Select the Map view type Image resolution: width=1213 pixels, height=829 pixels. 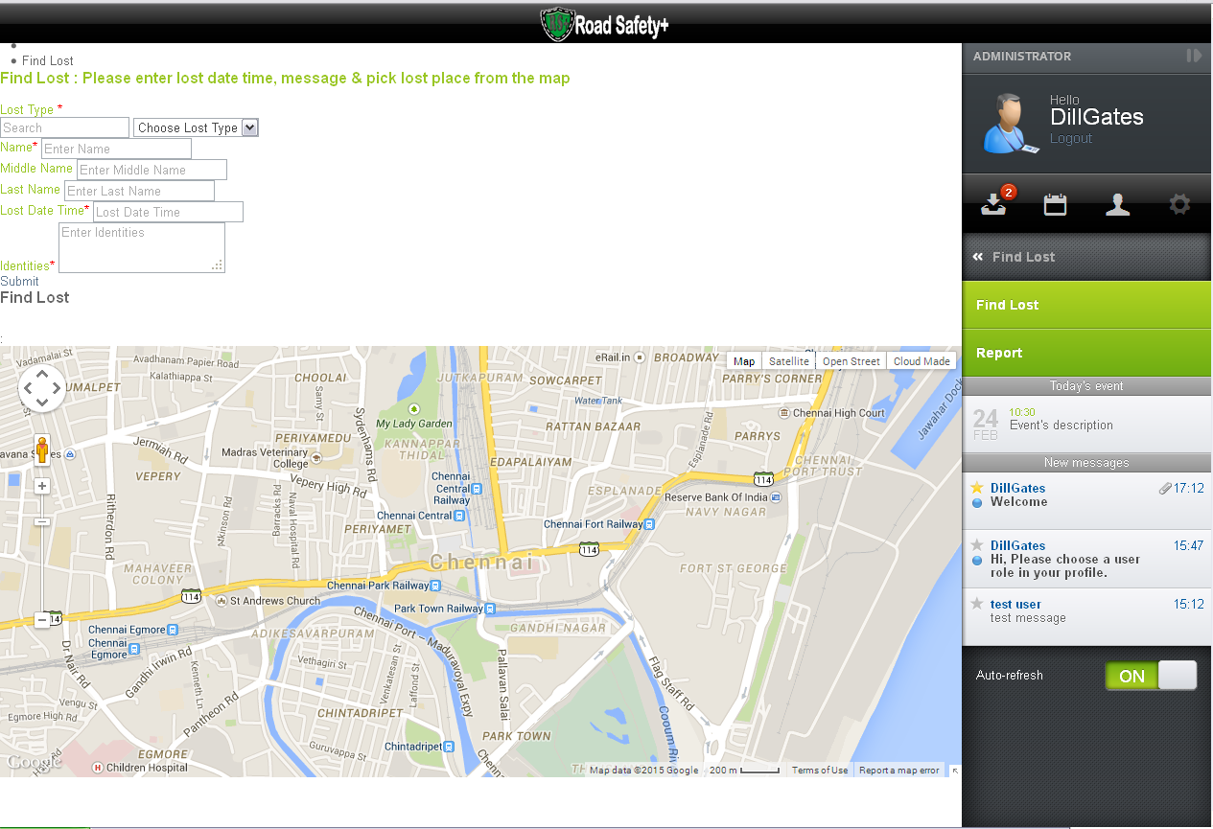click(744, 360)
